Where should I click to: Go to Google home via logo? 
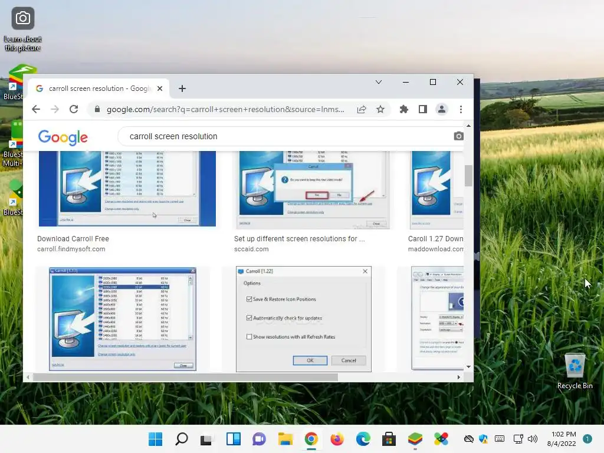(x=63, y=137)
